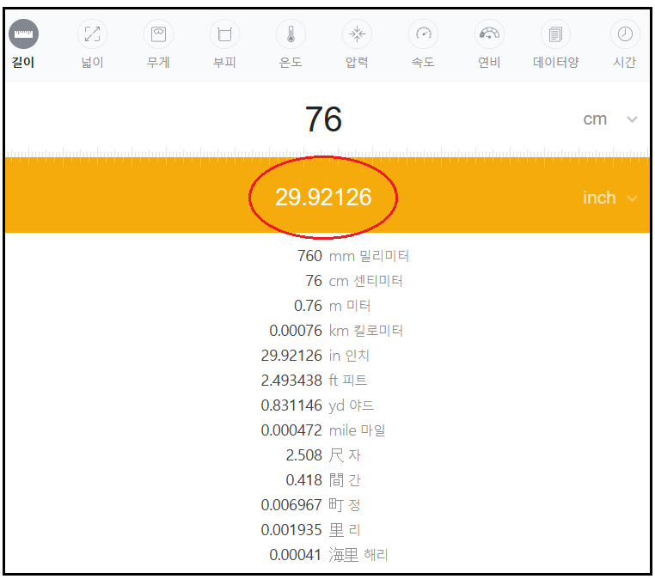Click the input value 76 field

click(323, 119)
